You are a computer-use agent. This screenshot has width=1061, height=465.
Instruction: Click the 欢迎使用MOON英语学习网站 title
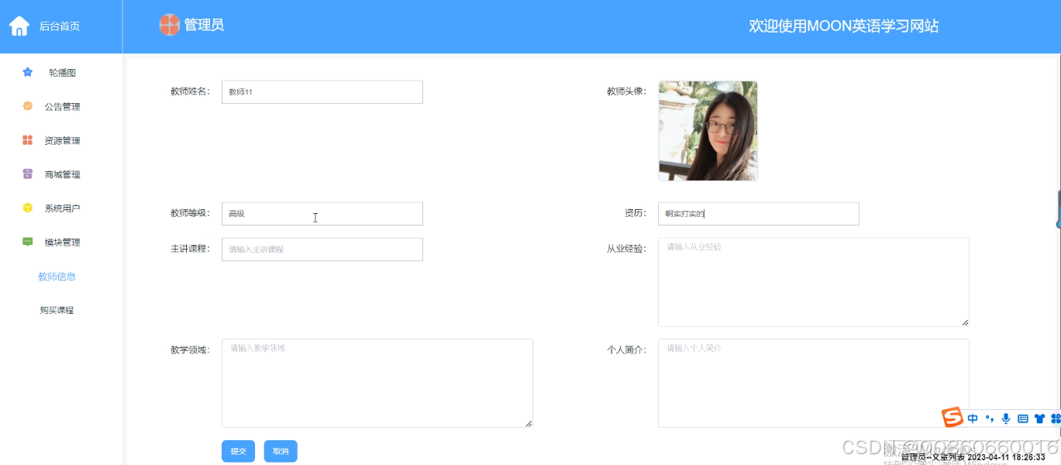coord(843,26)
